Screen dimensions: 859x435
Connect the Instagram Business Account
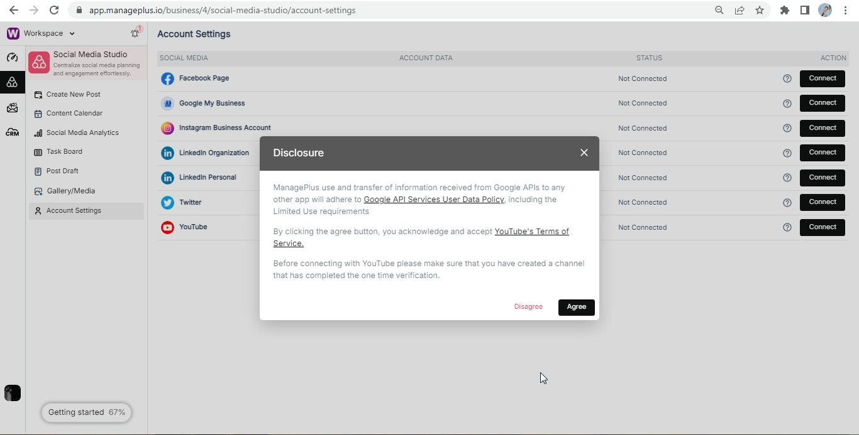823,128
